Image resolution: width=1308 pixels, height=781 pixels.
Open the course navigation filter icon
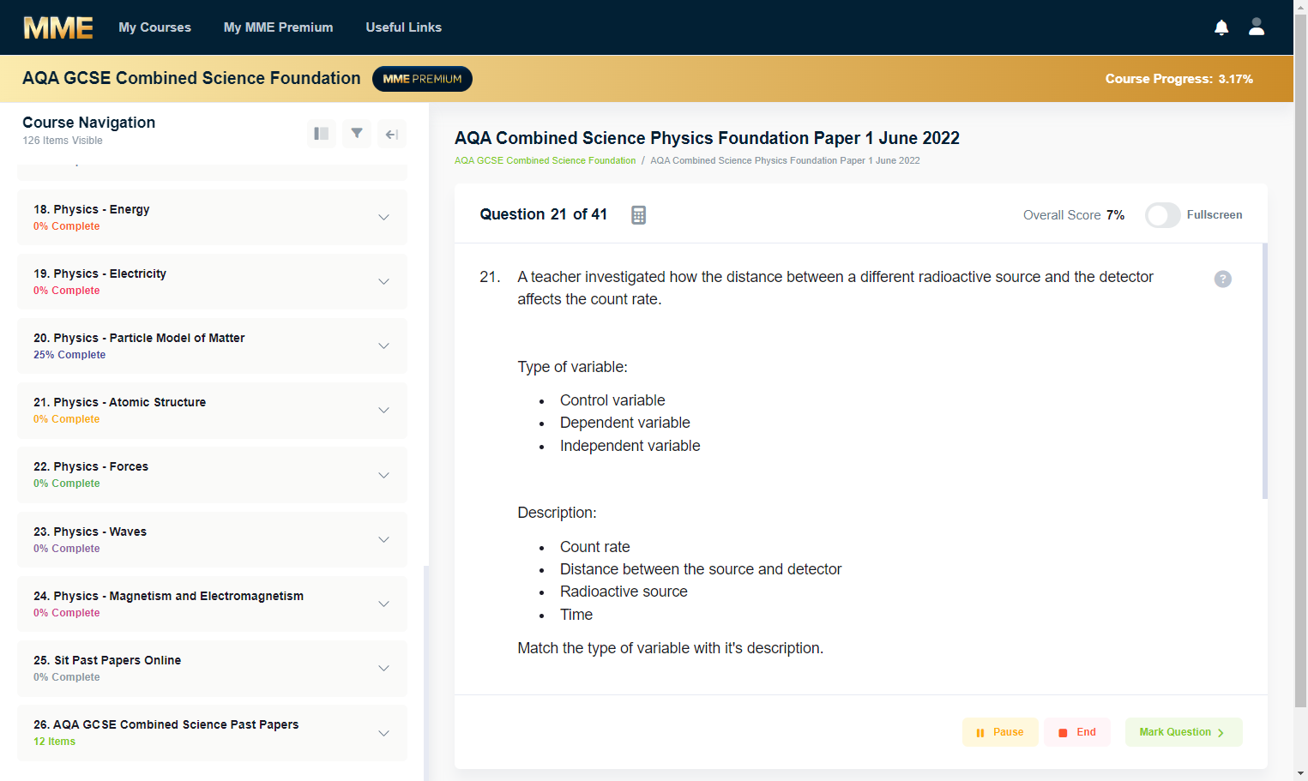(357, 134)
